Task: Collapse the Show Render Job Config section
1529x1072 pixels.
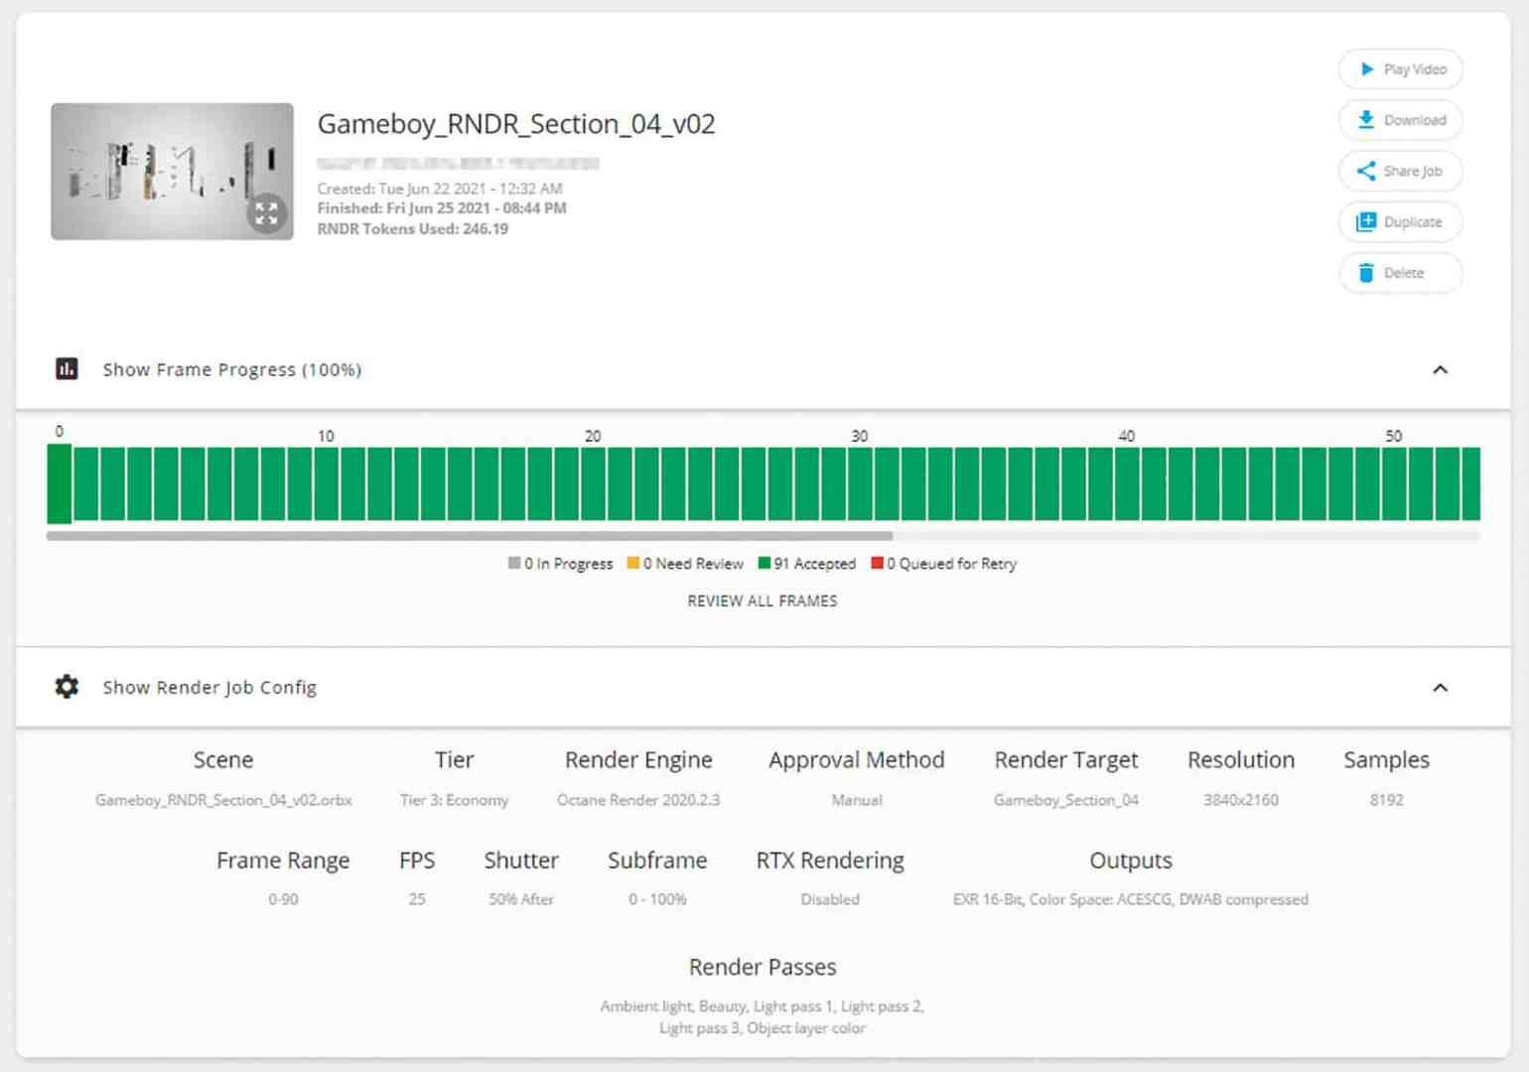Action: pos(1441,687)
